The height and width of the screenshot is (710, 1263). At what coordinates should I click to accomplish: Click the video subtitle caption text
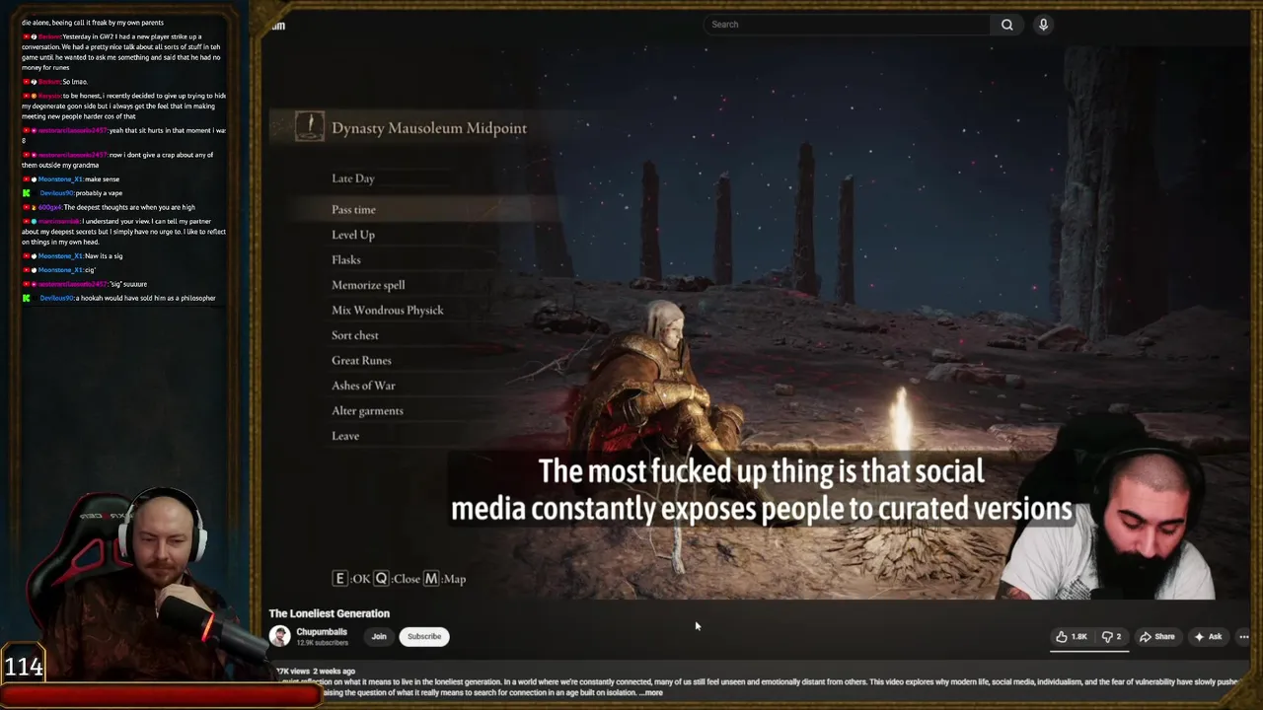point(762,490)
